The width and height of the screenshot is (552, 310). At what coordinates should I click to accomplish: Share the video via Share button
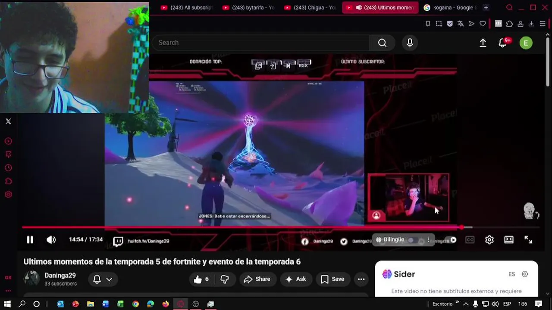(x=257, y=279)
